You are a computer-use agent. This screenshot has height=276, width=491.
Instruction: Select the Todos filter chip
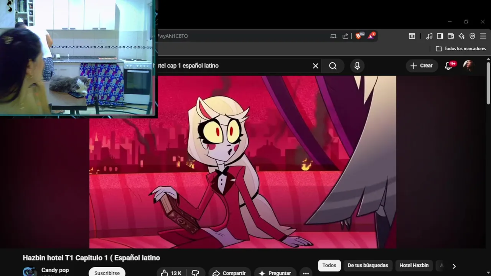pyautogui.click(x=329, y=265)
